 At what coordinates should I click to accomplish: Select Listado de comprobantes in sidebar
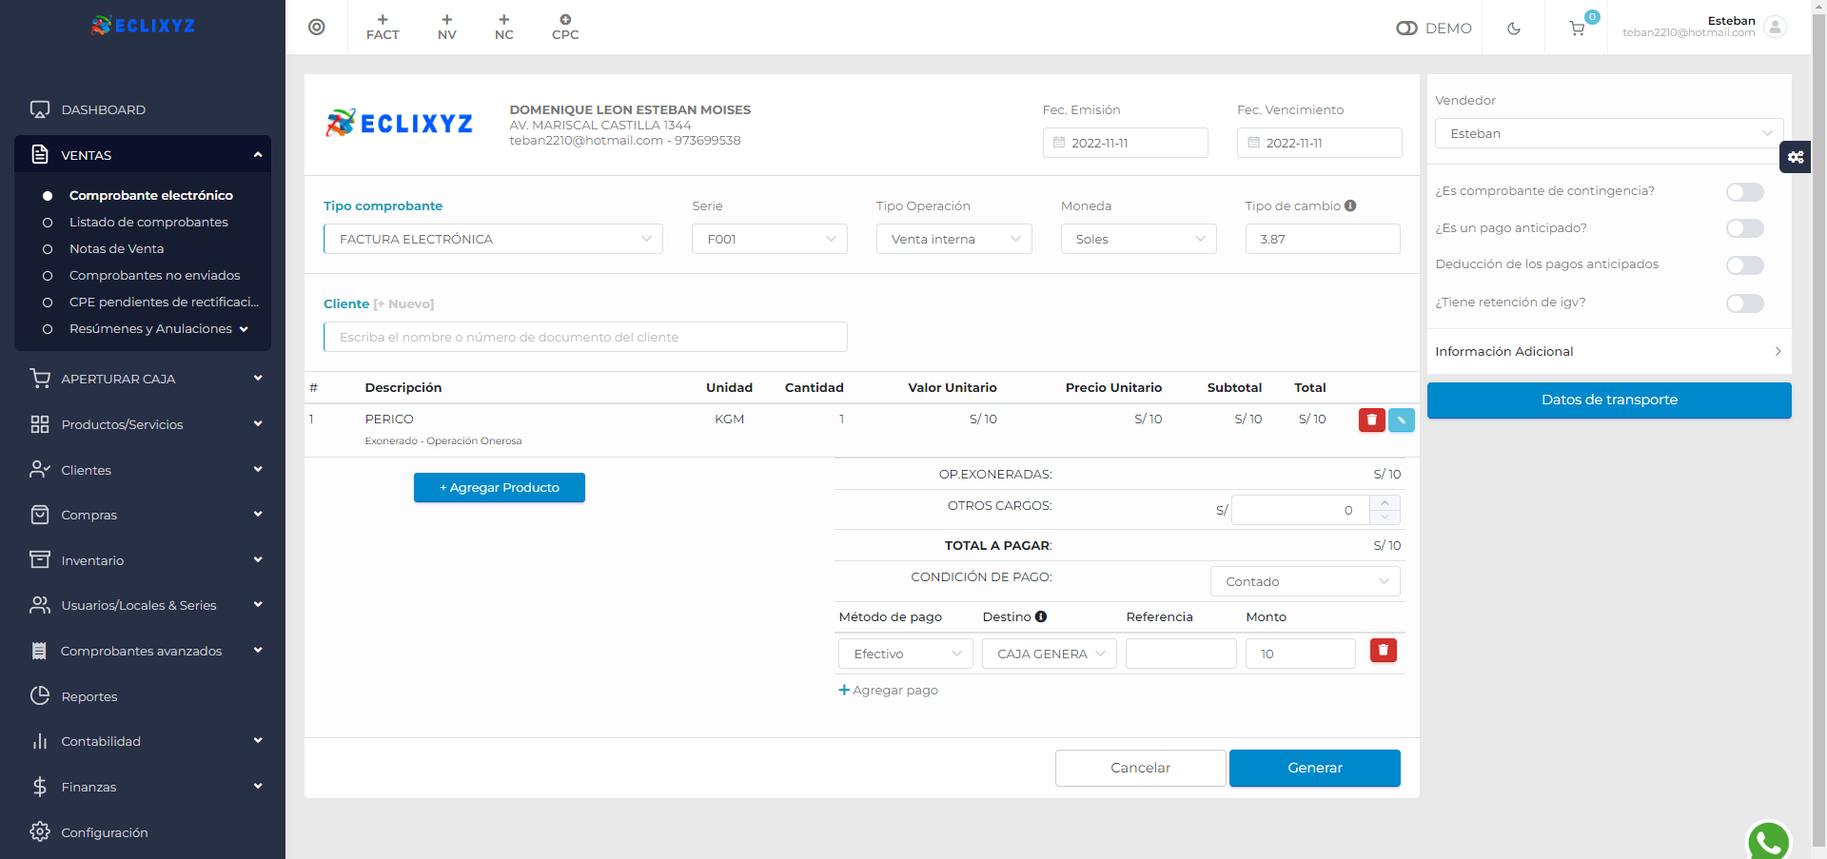tap(148, 222)
